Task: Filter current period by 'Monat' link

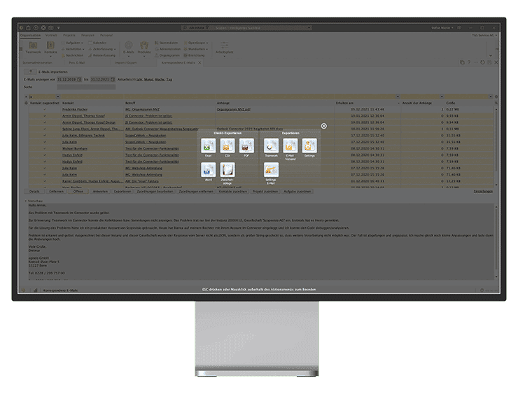Action: click(x=148, y=80)
